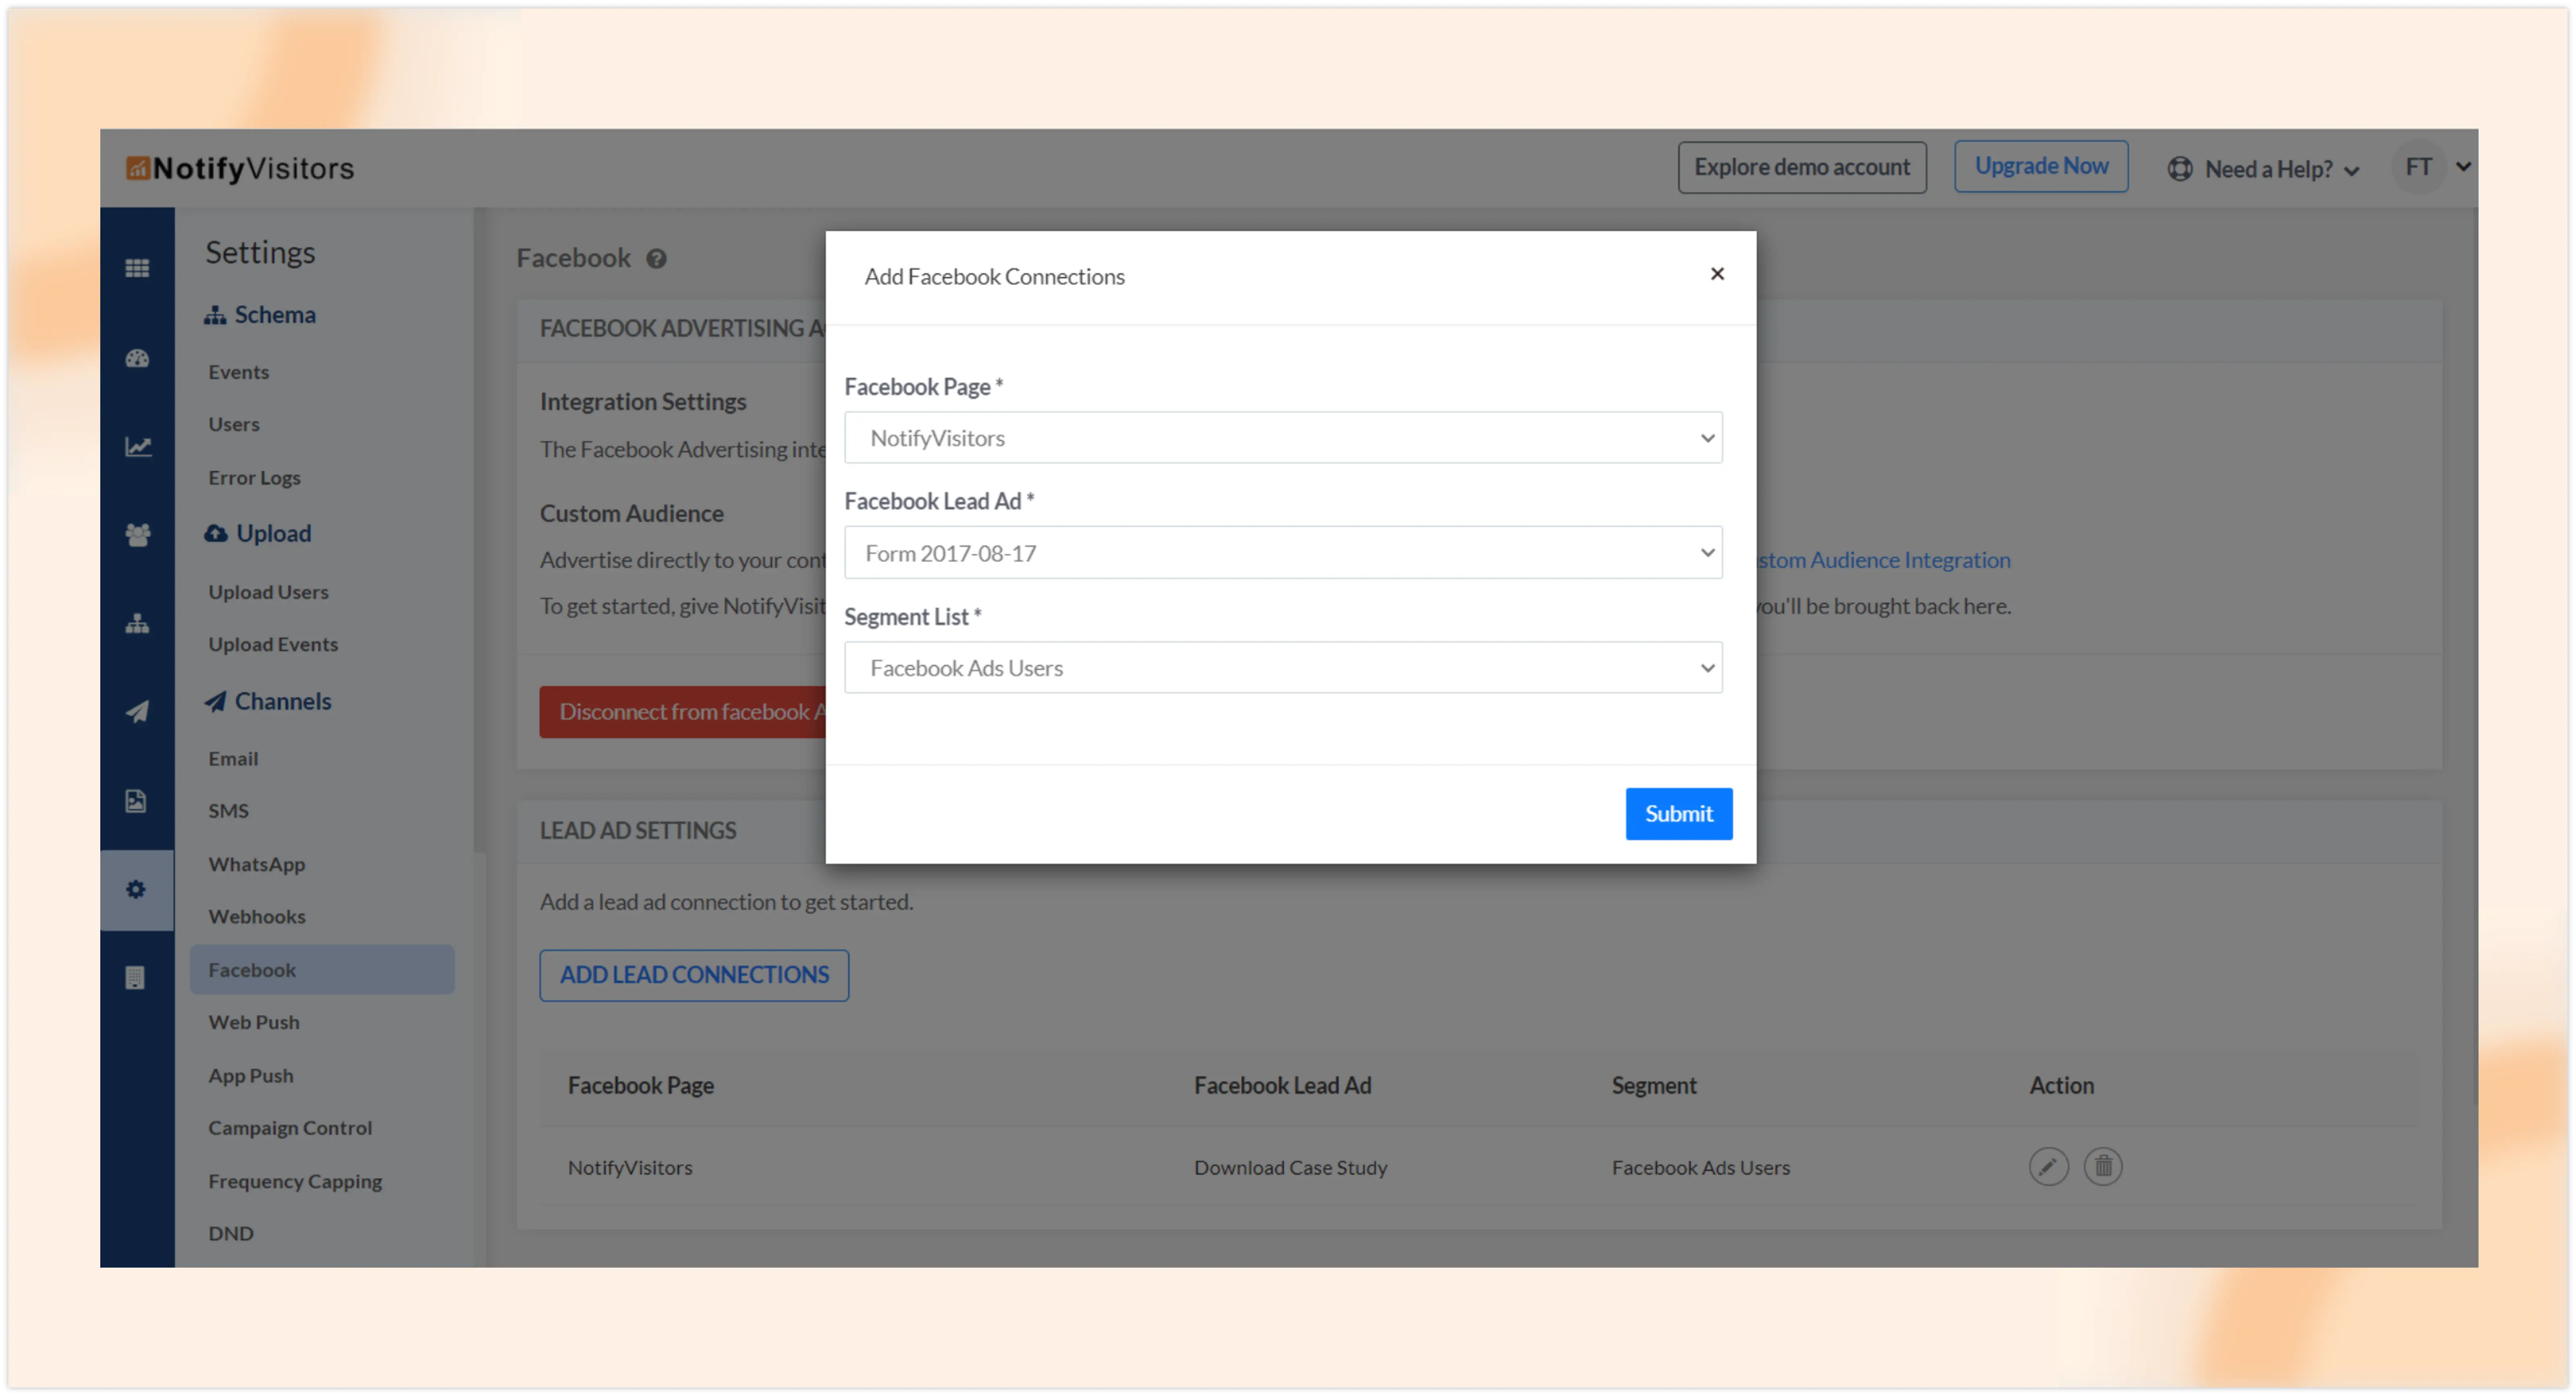Viewport: 2576px width, 1396px height.
Task: Click the Facebook help question mark
Action: tap(656, 259)
